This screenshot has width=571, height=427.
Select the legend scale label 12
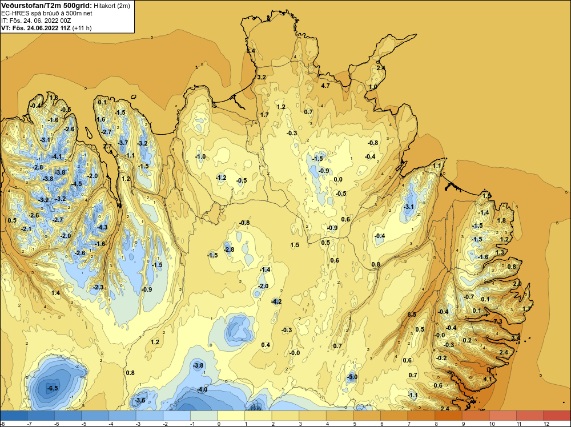point(546,424)
